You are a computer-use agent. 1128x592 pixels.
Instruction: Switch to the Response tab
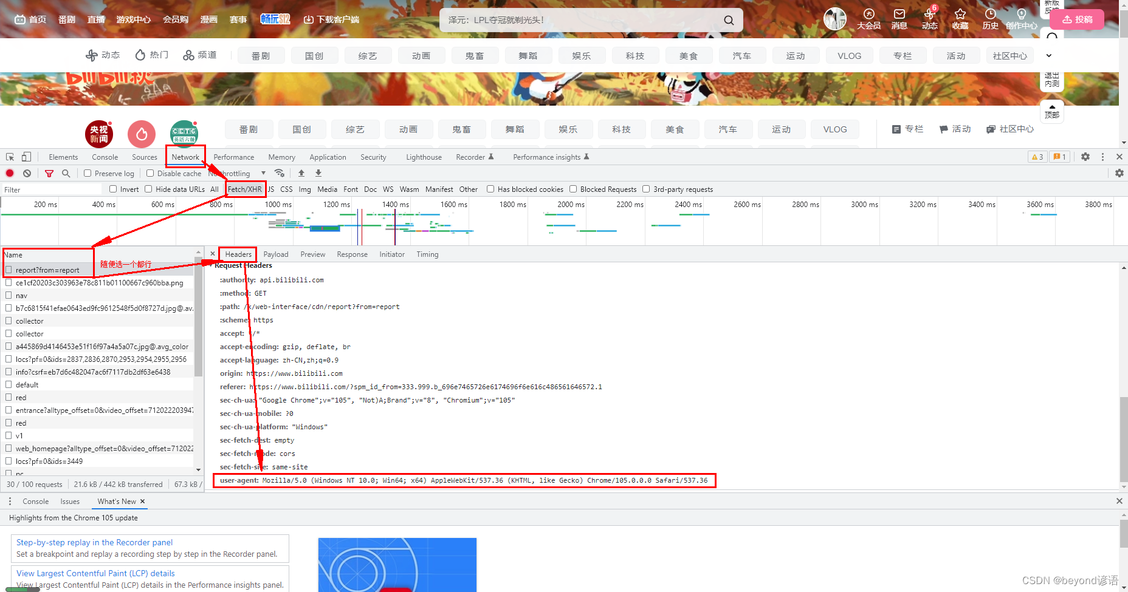[352, 254]
